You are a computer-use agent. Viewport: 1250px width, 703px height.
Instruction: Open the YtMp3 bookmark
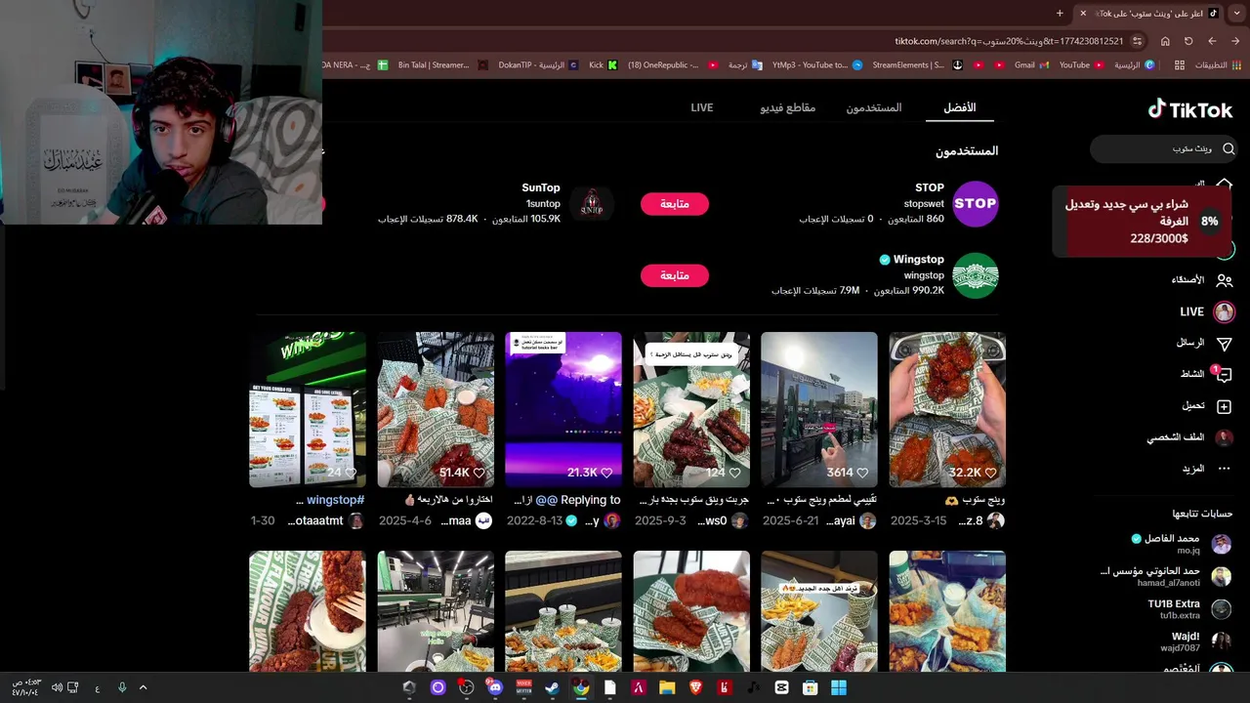tap(816, 65)
